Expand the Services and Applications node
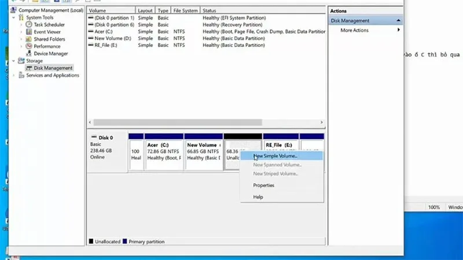463x260 pixels. 13,75
